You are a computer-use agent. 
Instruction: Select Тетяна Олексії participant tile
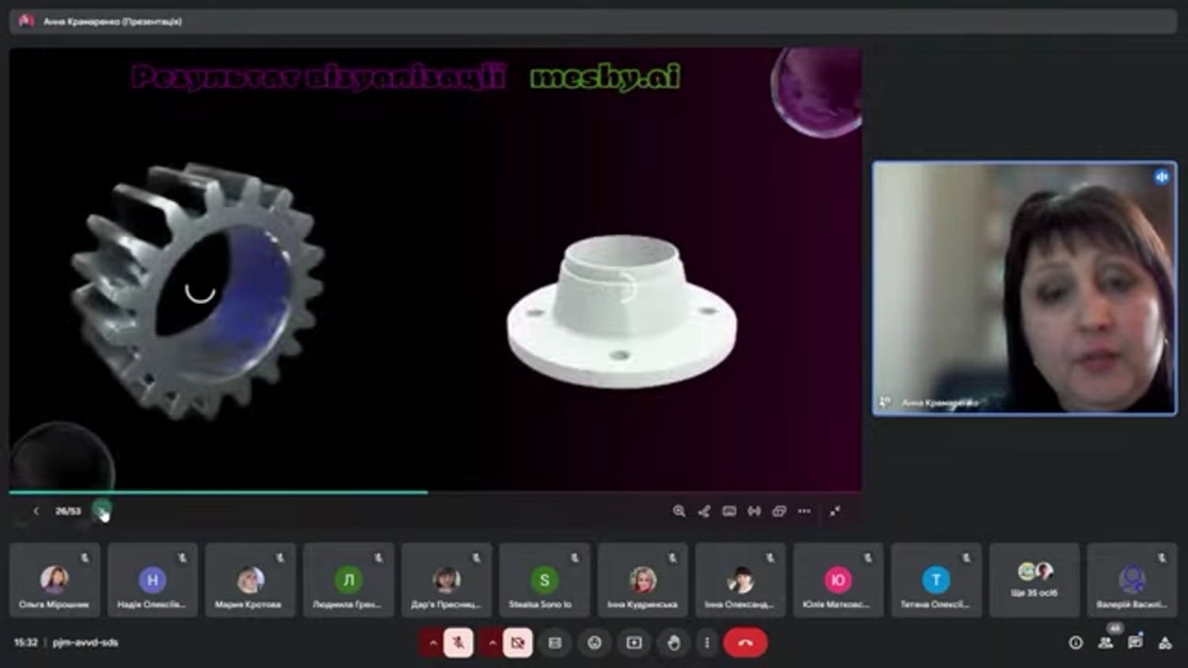pyautogui.click(x=936, y=580)
